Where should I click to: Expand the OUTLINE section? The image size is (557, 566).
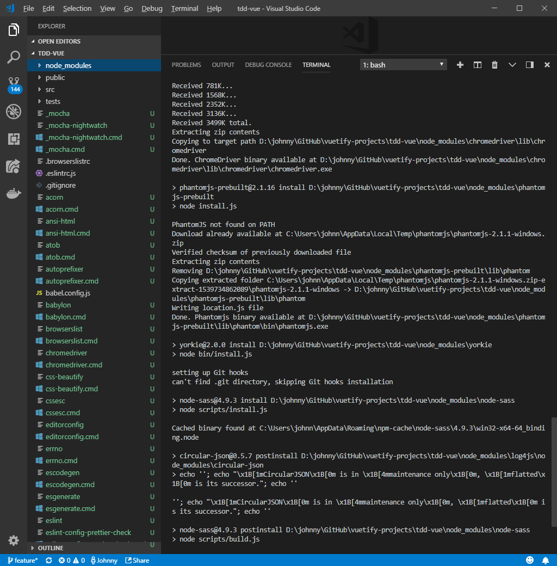point(94,548)
